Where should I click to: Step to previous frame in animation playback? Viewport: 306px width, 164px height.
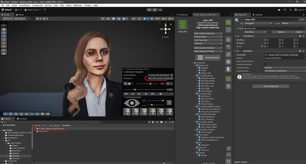(x=133, y=94)
